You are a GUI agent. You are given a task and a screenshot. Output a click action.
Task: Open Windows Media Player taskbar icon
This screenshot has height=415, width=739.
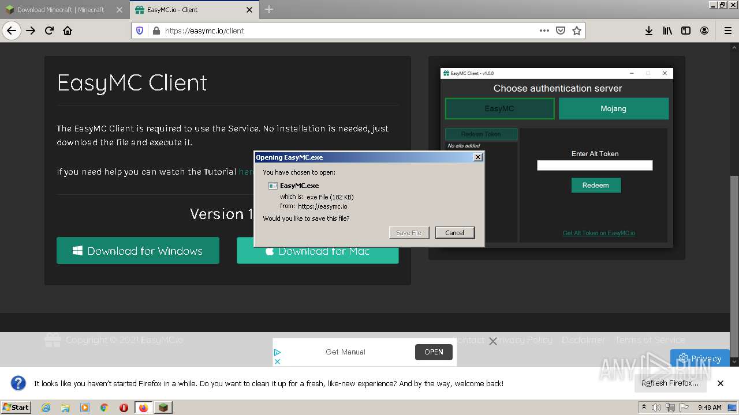click(x=85, y=408)
